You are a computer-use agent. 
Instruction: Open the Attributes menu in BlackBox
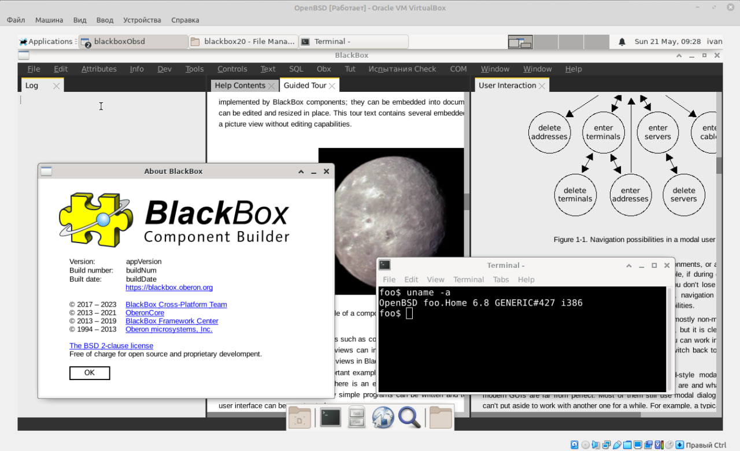click(99, 69)
